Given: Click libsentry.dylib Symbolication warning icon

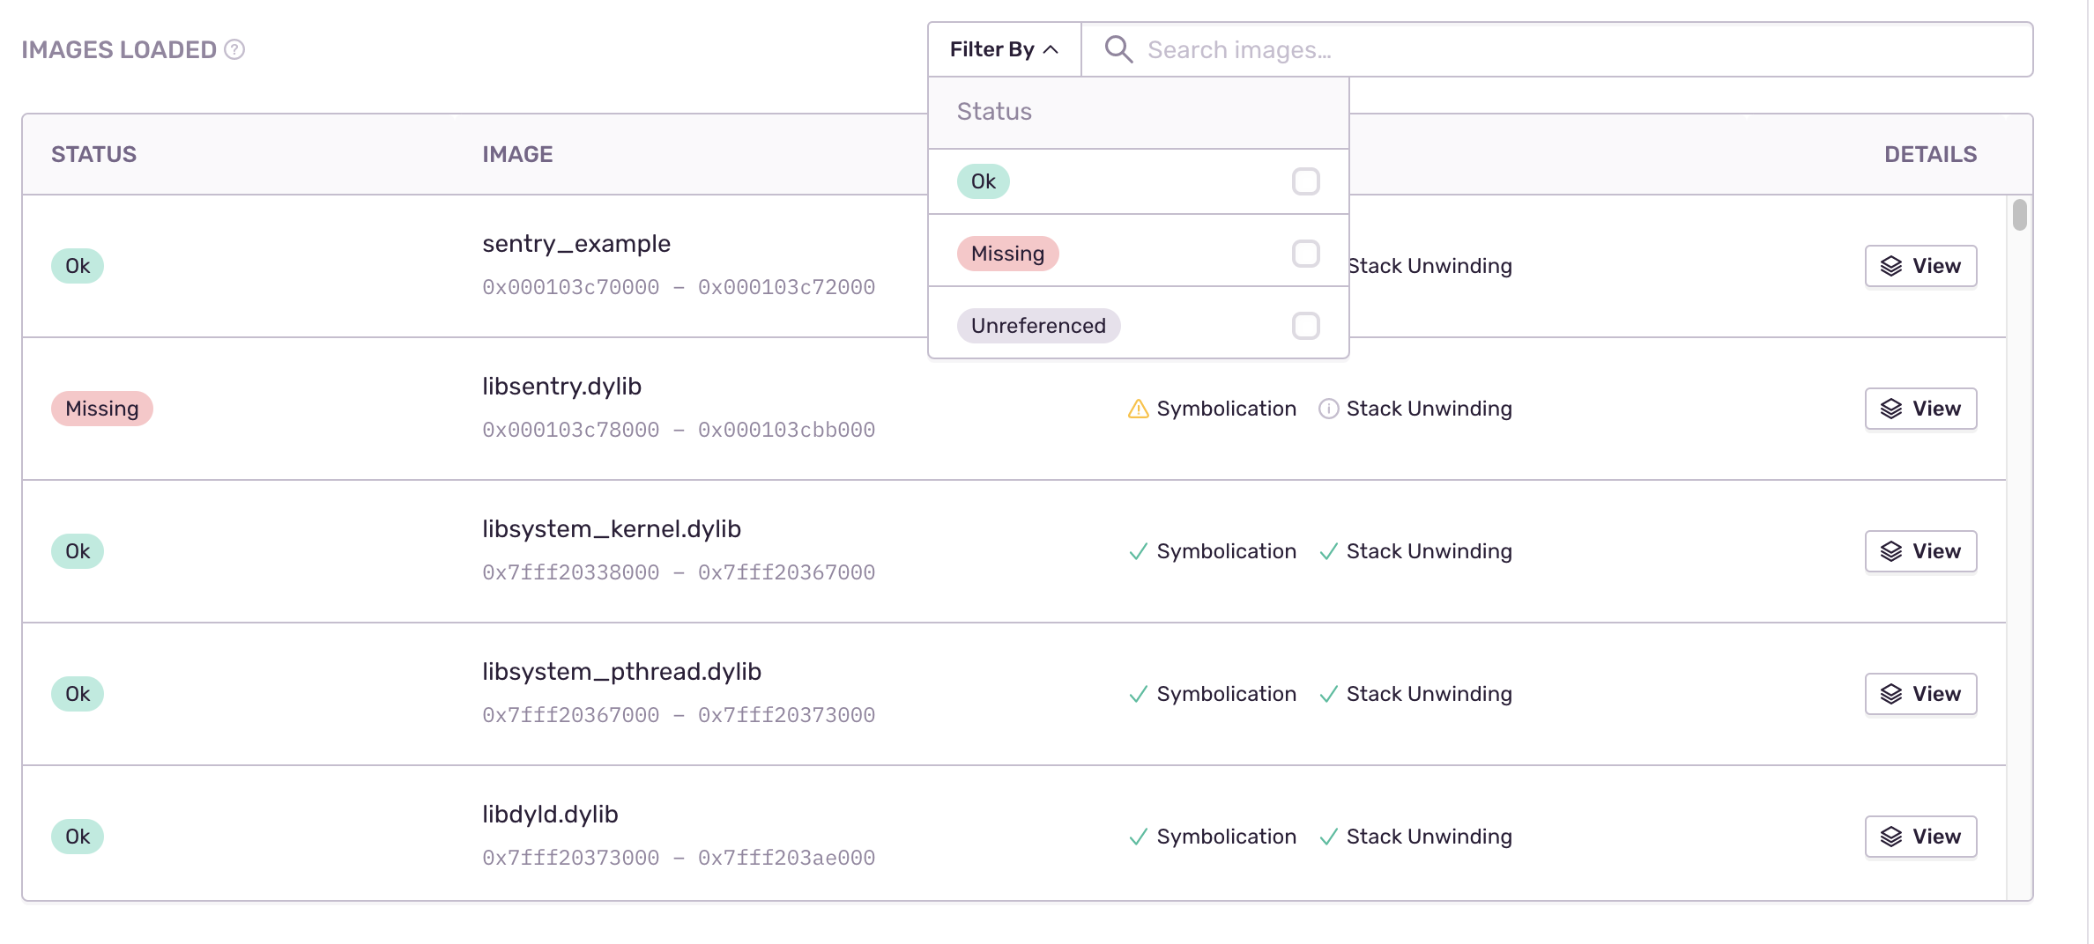Looking at the screenshot, I should point(1138,409).
